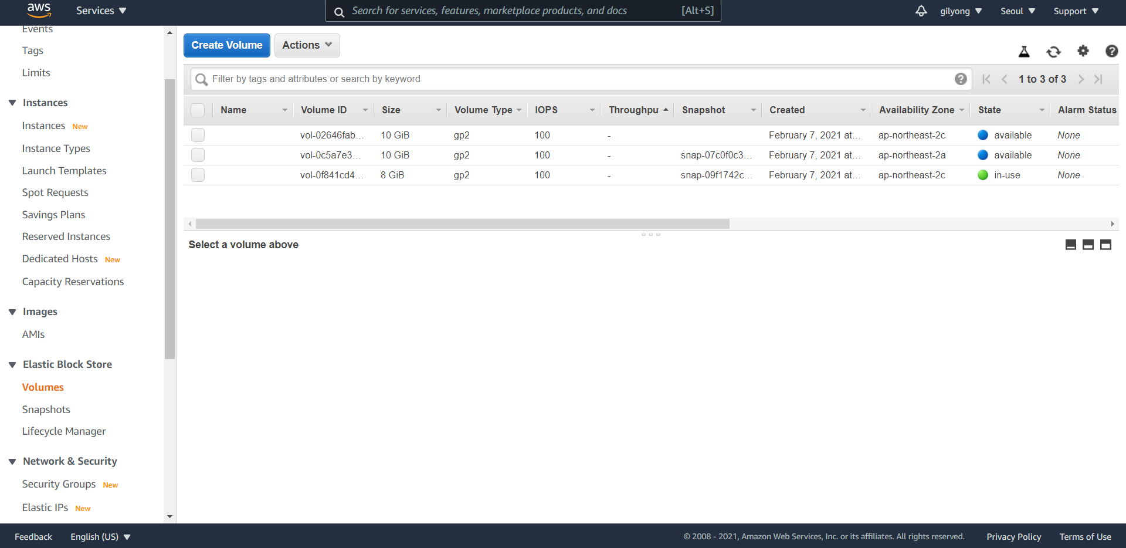Collapse the Elastic Block Store section
Viewport: 1126px width, 548px height.
pos(12,364)
